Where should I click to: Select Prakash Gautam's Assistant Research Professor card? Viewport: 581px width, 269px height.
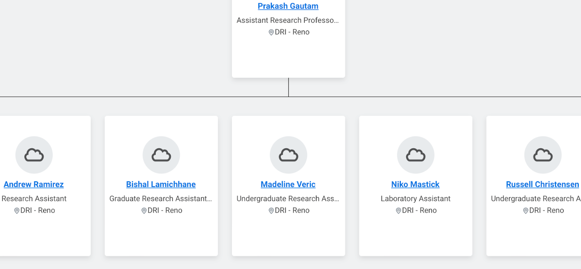288,39
